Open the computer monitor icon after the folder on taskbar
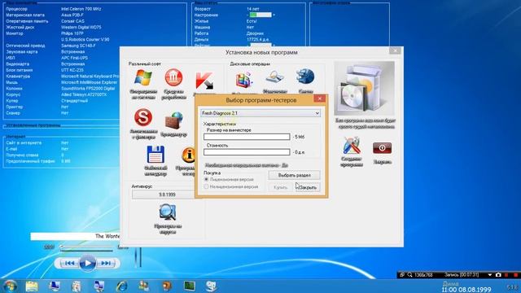Viewport: 521px width, 293px height. [x=55, y=286]
